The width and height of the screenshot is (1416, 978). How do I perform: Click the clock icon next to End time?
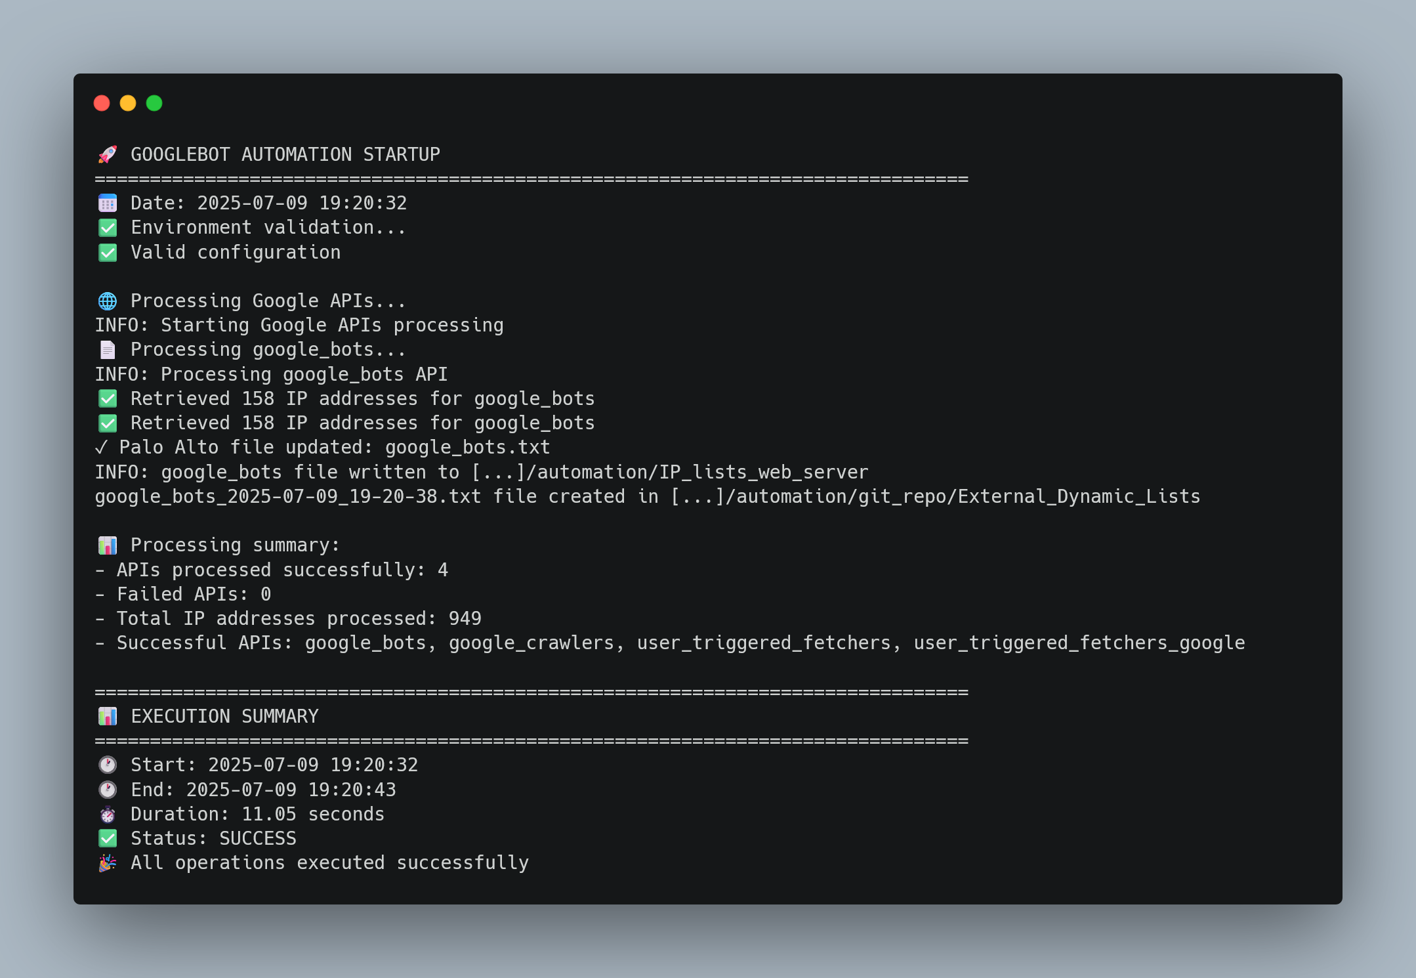click(108, 790)
